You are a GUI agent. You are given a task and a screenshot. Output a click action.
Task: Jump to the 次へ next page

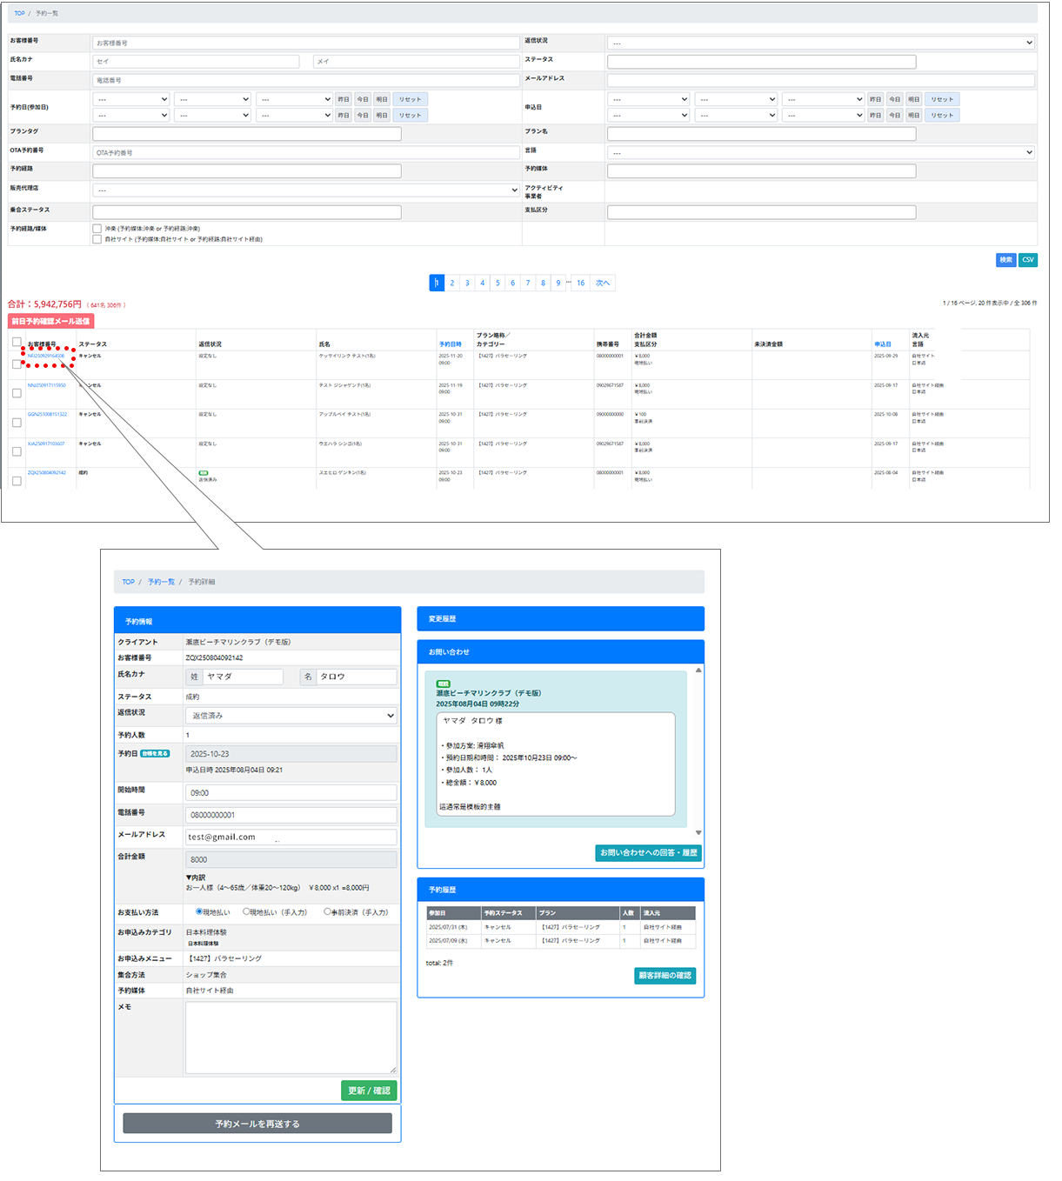point(602,283)
